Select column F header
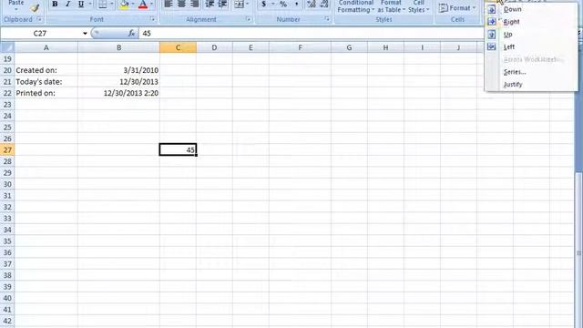This screenshot has width=583, height=328. point(300,47)
